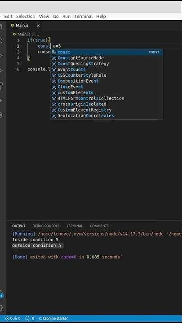Expand the '...' breadcrumb symbol picker
The image size is (182, 323).
(x=37, y=34)
